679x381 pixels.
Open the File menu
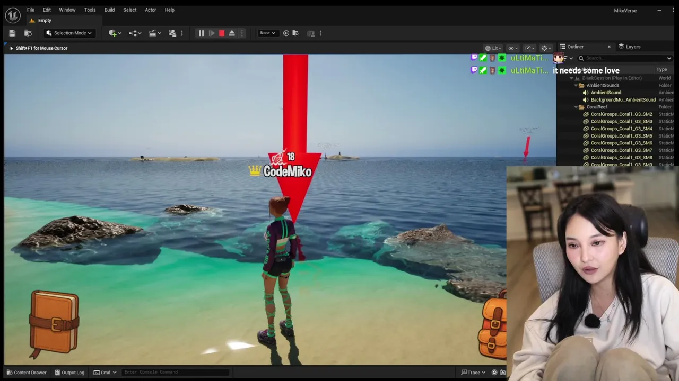(x=31, y=10)
